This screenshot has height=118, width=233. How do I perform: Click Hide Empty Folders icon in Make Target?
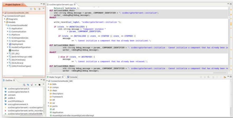click(x=225, y=77)
